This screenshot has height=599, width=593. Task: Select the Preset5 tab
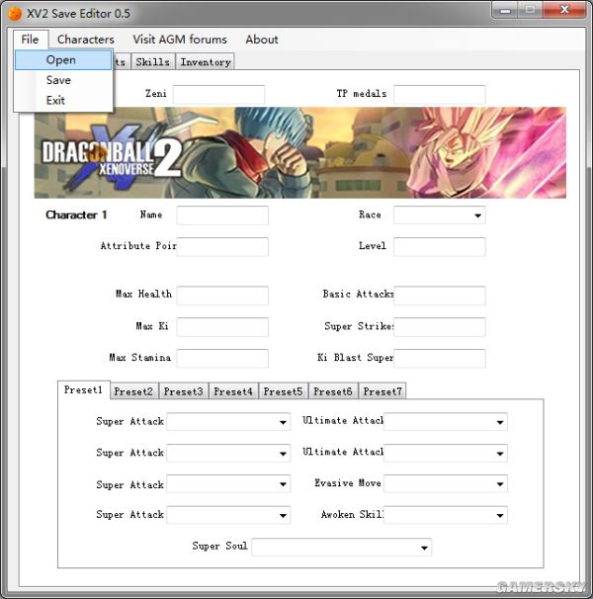pyautogui.click(x=283, y=391)
